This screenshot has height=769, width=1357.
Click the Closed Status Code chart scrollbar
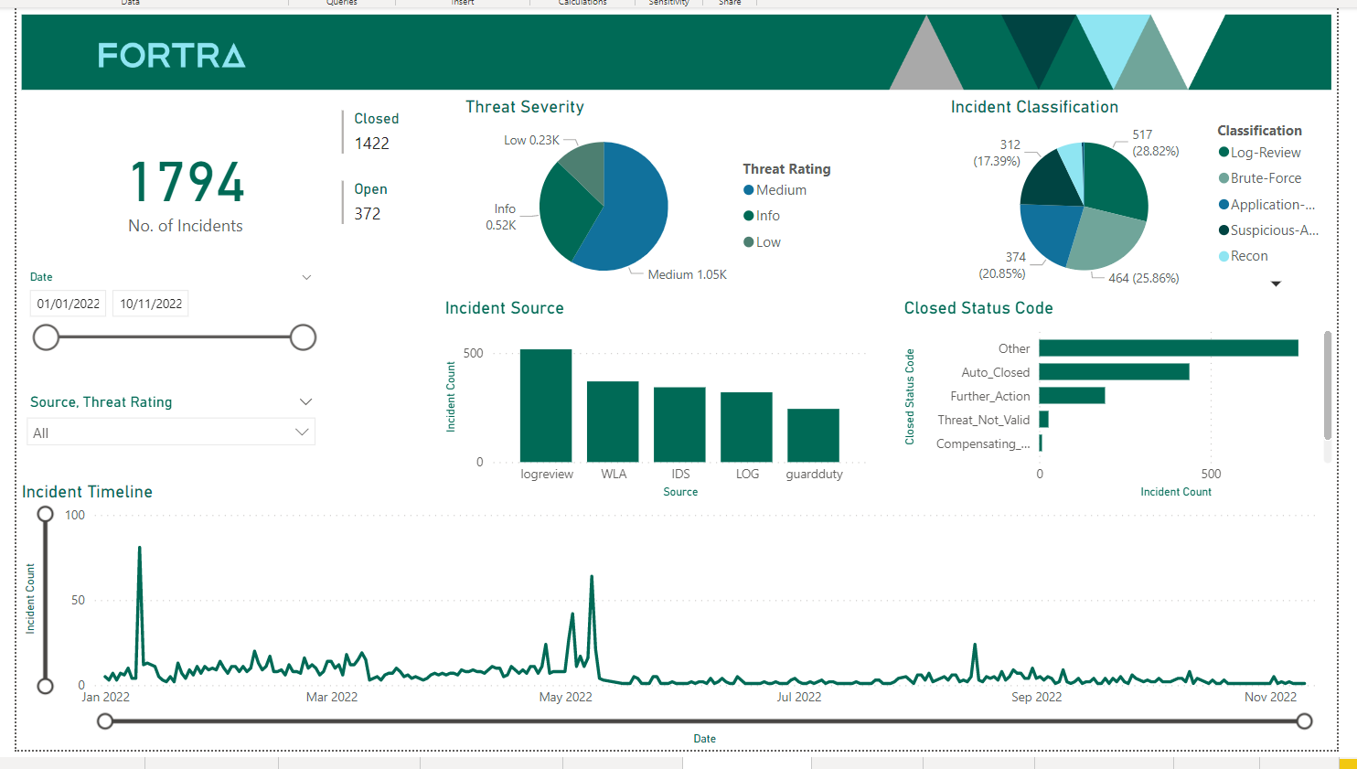(x=1328, y=385)
